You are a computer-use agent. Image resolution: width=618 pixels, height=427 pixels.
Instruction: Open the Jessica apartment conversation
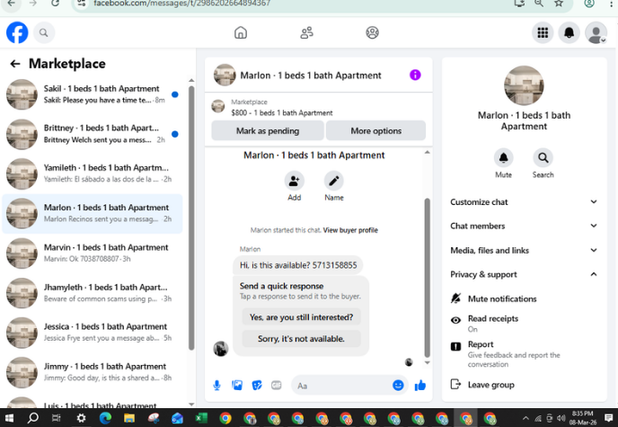(x=93, y=333)
